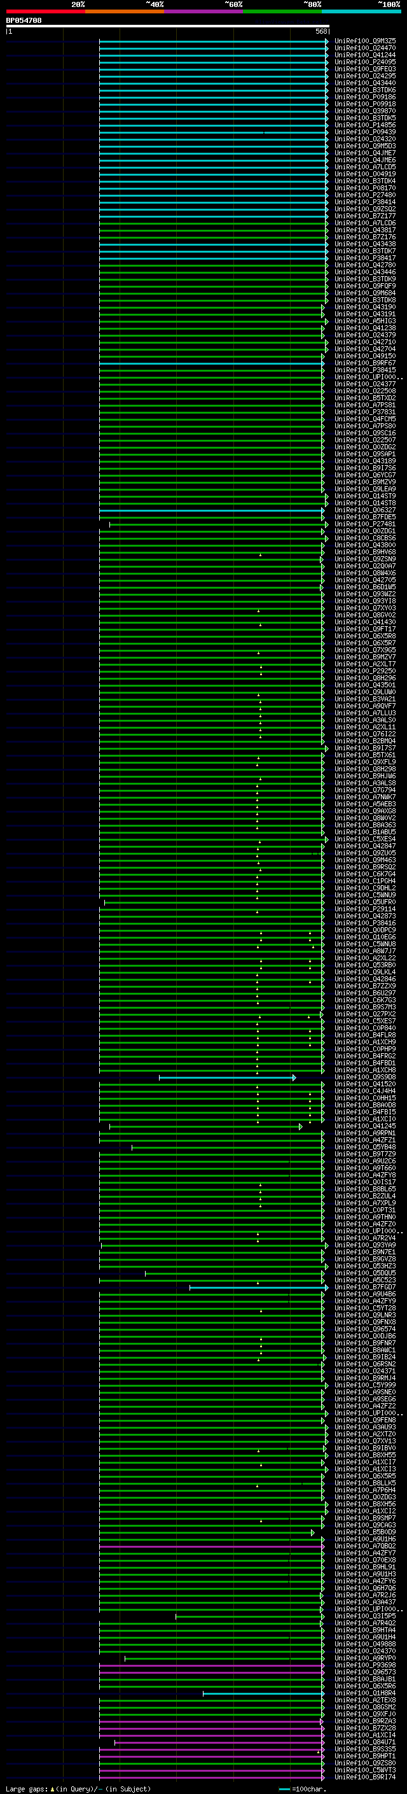Click the green alignment bar of UniRef100_Q43817
Viewport: 407px width, 1794px height.
click(x=213, y=230)
